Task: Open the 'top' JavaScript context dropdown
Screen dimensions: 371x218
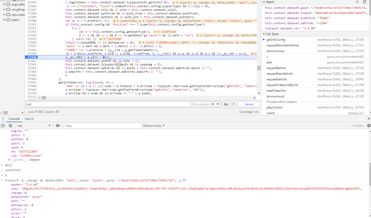Action: (34, 126)
